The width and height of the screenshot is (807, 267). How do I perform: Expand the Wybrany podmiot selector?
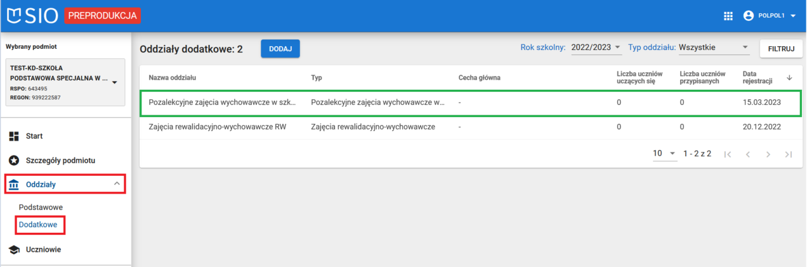point(114,82)
